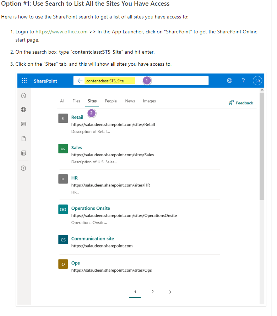This screenshot has height=316, width=277.
Task: Switch to the Files tab
Action: [x=76, y=101]
